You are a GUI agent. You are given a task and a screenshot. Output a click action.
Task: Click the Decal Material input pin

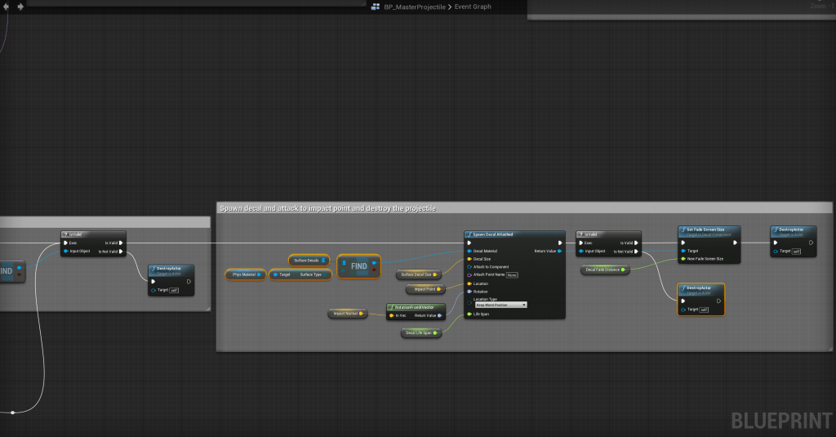point(469,251)
